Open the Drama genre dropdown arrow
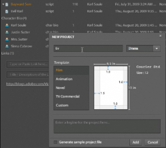Image resolution: width=166 pixels, height=148 pixels. (157, 49)
